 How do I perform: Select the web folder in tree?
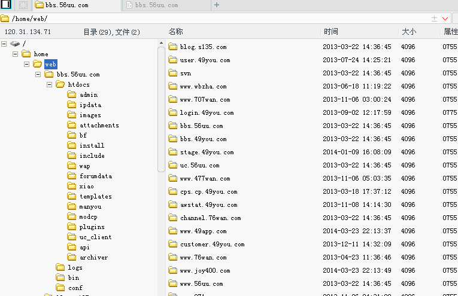[x=51, y=64]
